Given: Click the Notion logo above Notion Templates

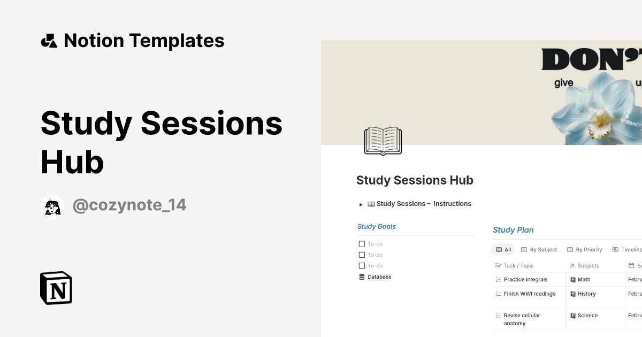Looking at the screenshot, I should point(49,40).
